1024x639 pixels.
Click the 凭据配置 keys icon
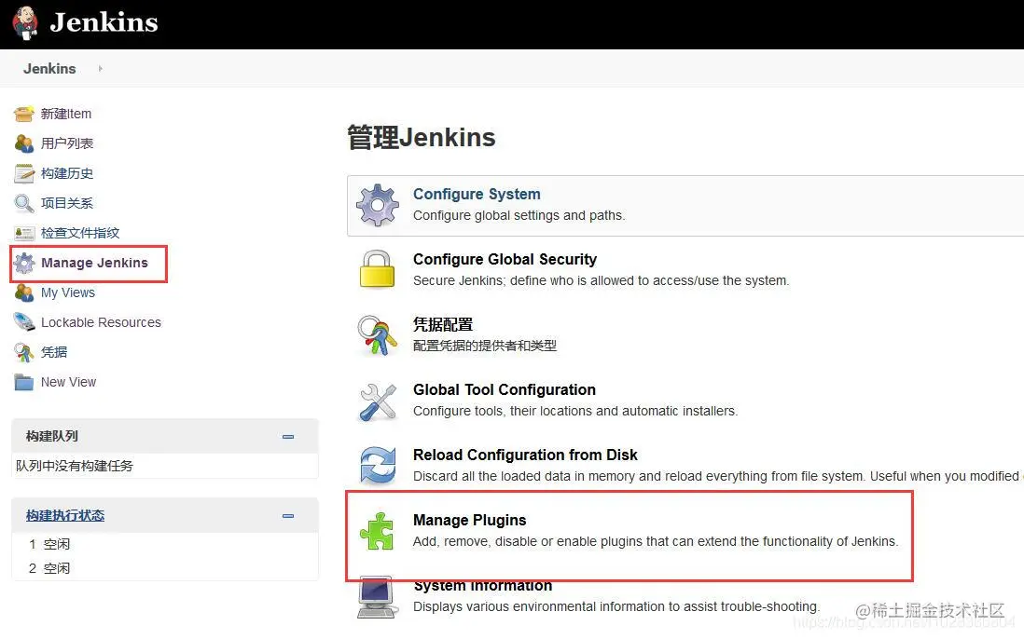point(378,335)
